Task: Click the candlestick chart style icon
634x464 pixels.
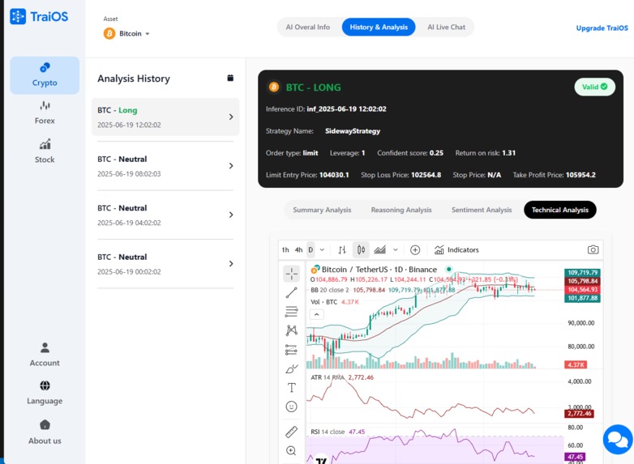Action: pyautogui.click(x=361, y=249)
